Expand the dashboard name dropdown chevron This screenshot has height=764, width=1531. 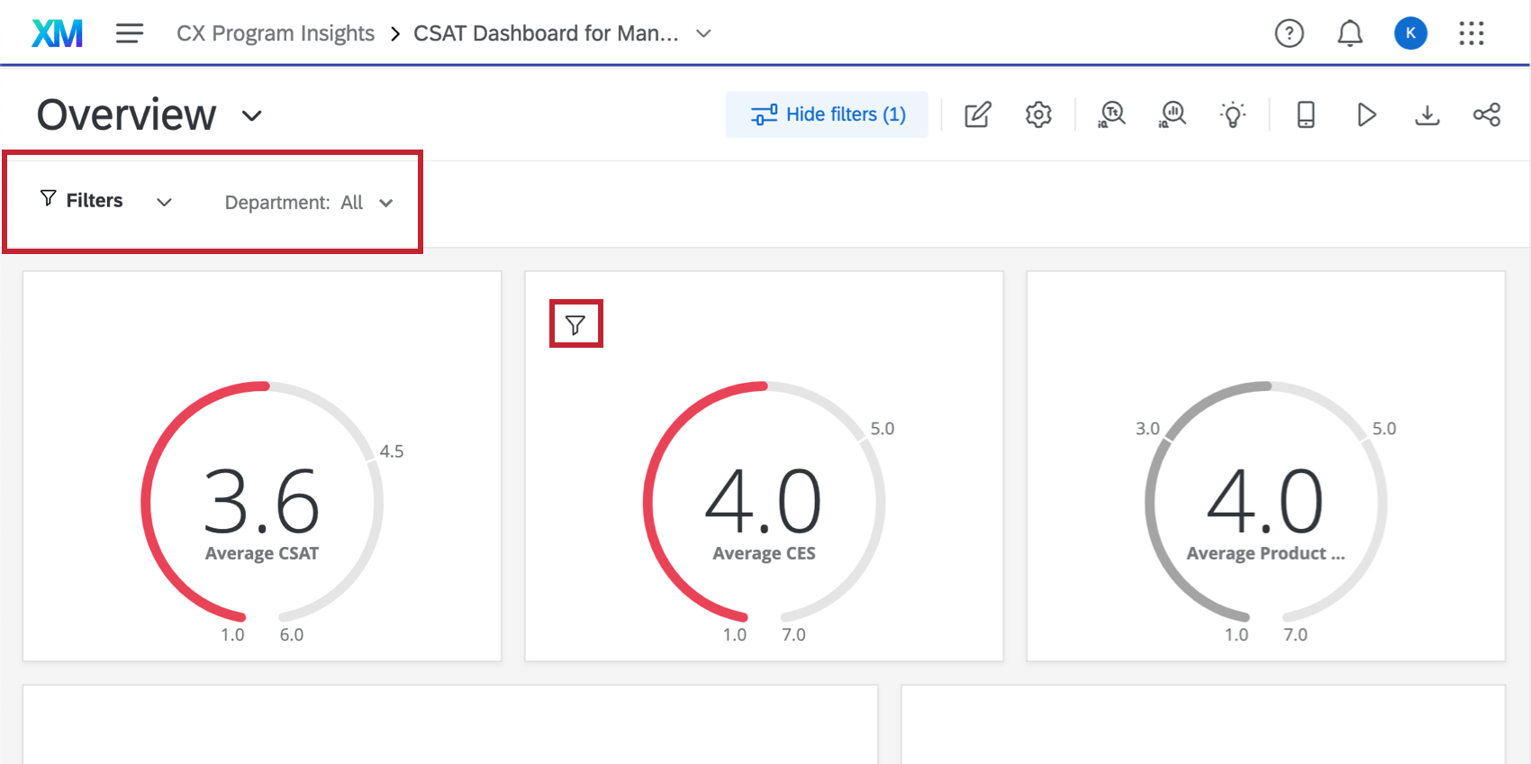coord(704,33)
